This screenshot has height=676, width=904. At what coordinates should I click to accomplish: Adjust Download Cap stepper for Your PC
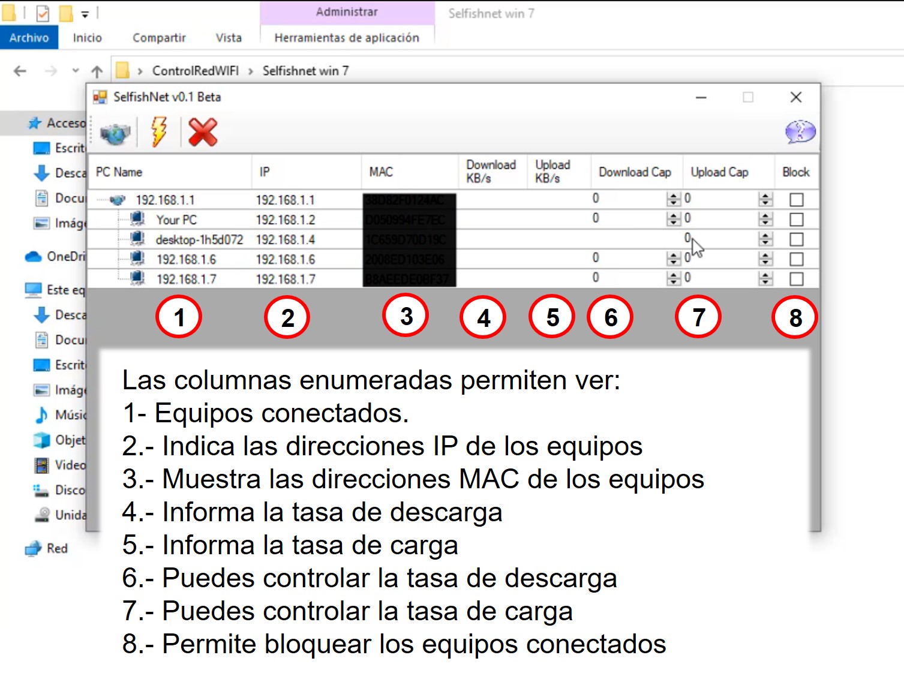point(674,219)
